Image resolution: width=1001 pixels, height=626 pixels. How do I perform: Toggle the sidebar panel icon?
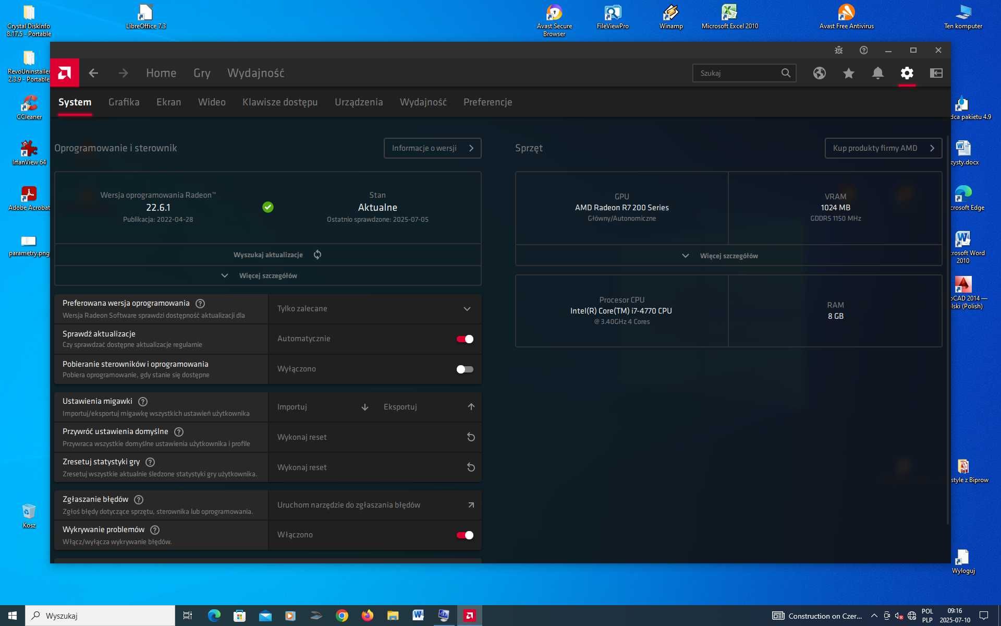pyautogui.click(x=936, y=73)
